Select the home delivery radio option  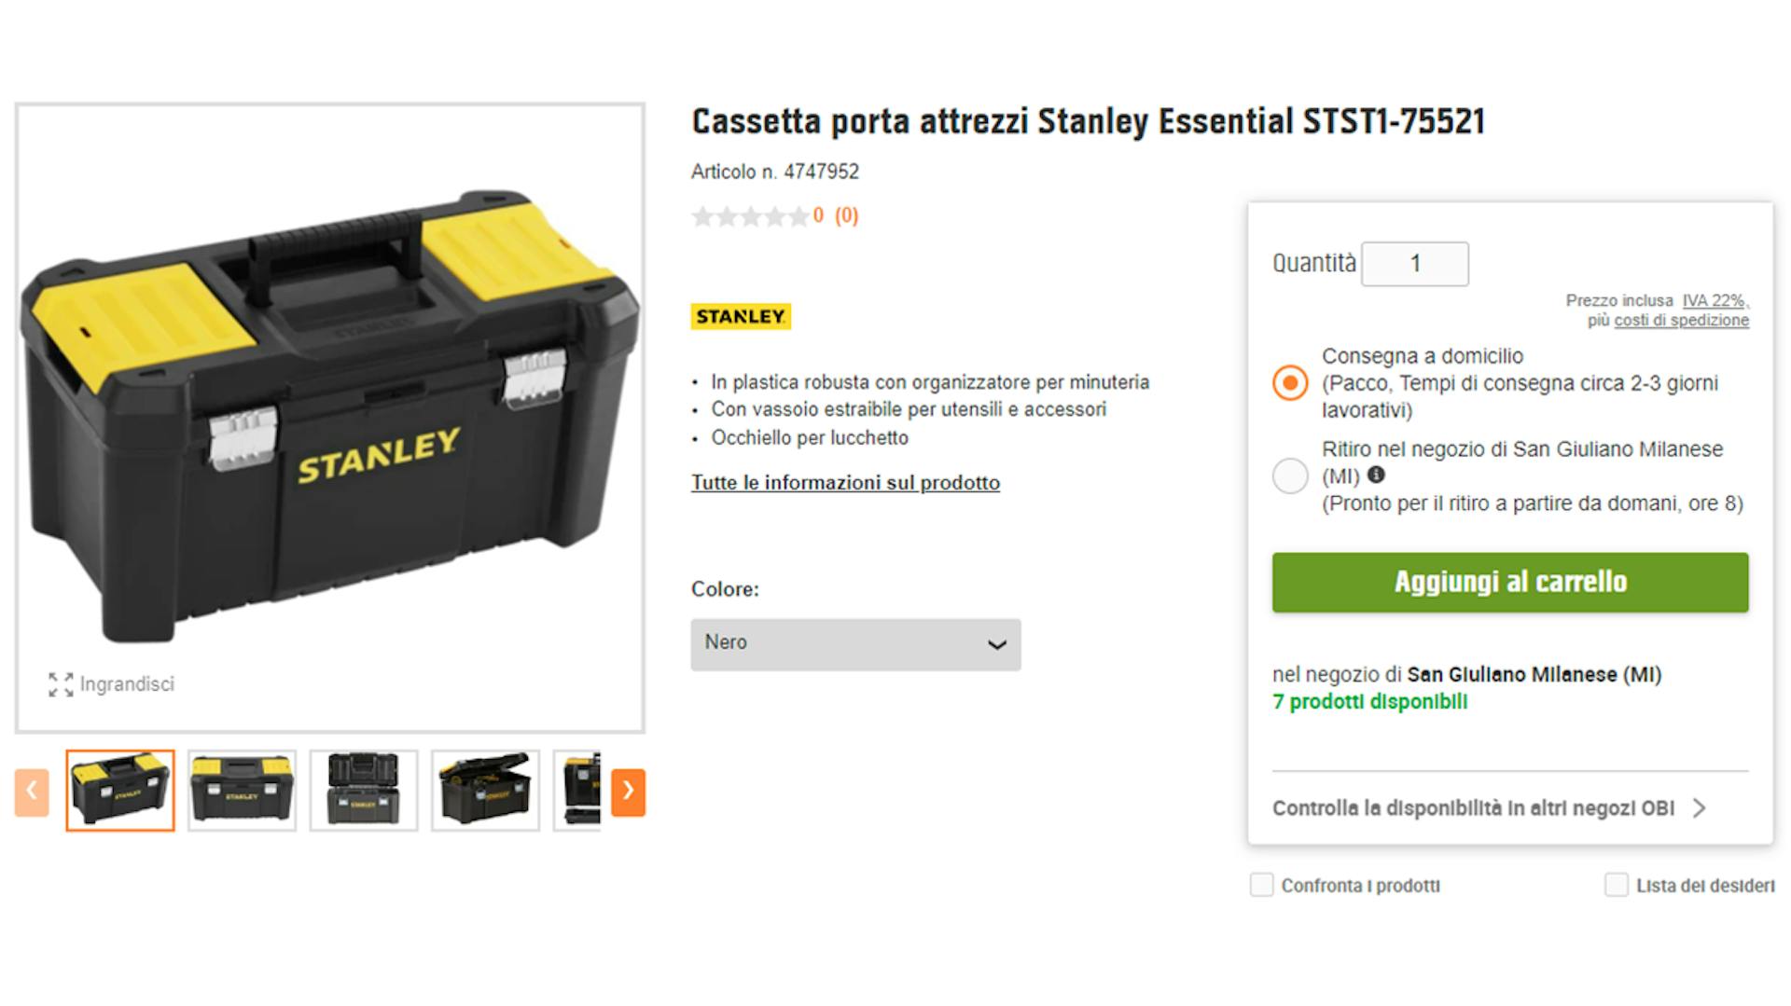[1290, 383]
